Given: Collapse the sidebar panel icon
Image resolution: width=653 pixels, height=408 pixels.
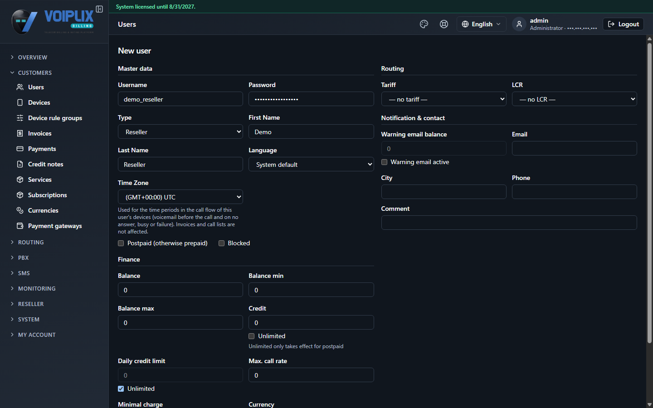Looking at the screenshot, I should [x=99, y=9].
